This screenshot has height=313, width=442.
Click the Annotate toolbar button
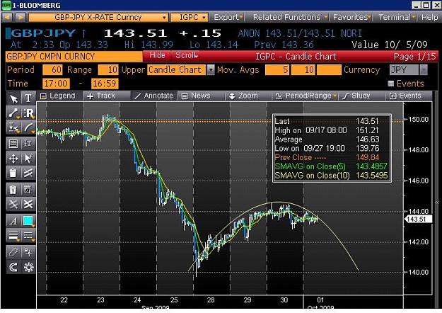pyautogui.click(x=154, y=96)
